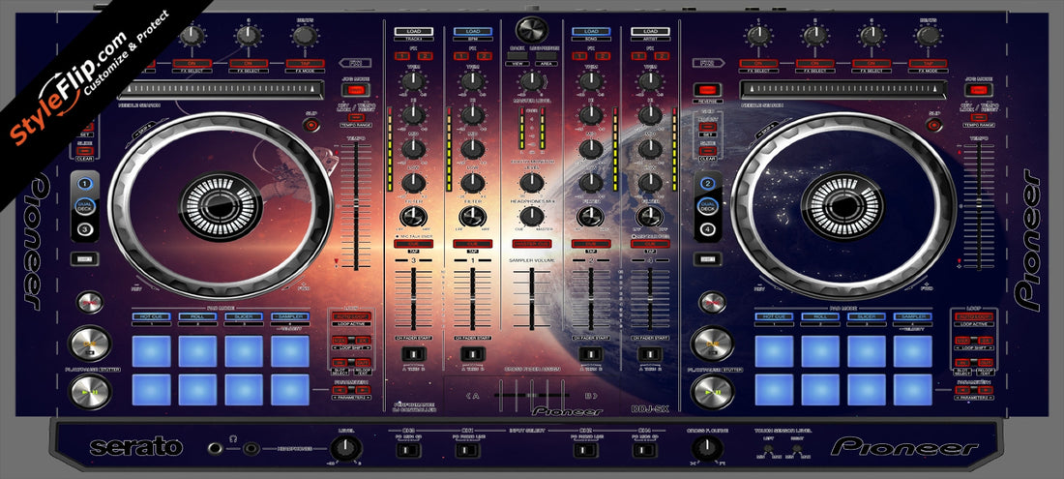The image size is (1064, 479).
Task: Hit the CUE button on left deck
Action: (90, 344)
